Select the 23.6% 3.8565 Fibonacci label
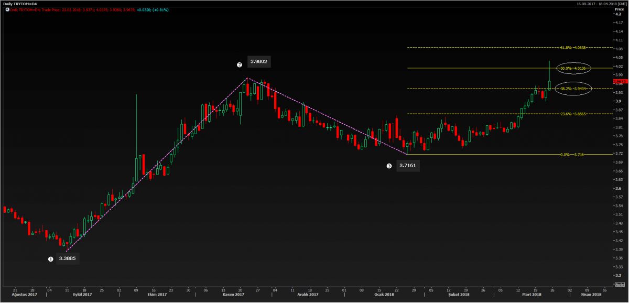Image resolution: width=629 pixels, height=303 pixels. pos(572,114)
